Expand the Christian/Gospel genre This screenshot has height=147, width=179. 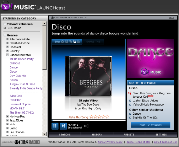point(7,43)
